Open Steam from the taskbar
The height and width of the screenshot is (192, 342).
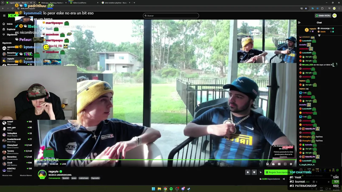[x=189, y=189]
